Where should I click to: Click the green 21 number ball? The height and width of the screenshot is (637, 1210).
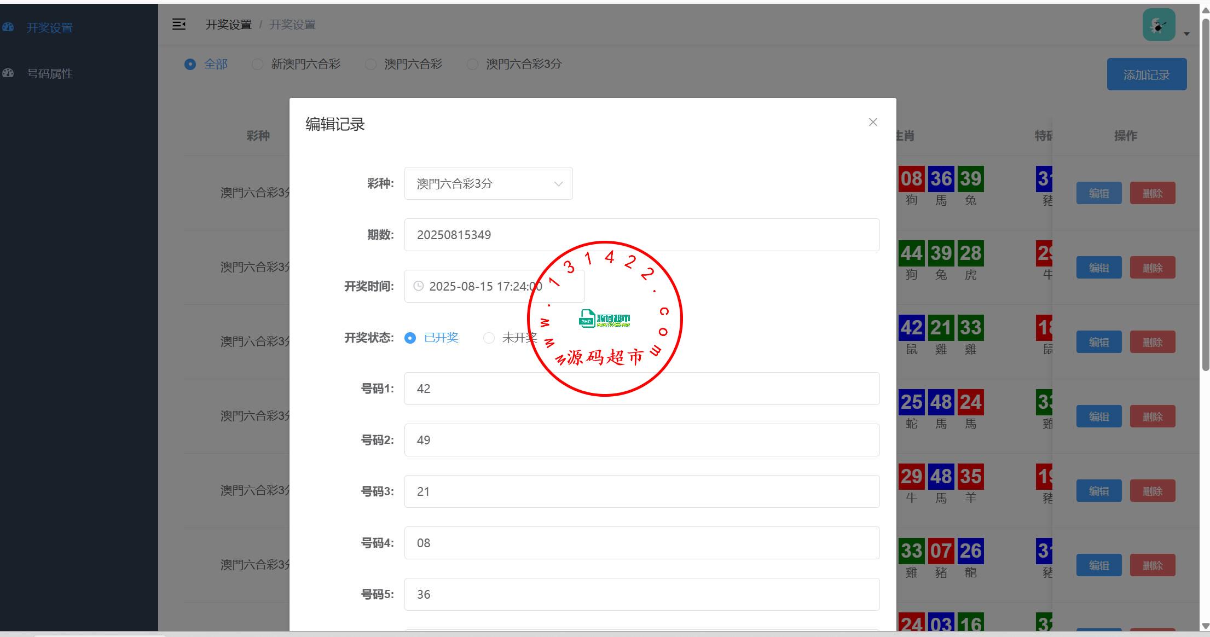click(x=941, y=328)
